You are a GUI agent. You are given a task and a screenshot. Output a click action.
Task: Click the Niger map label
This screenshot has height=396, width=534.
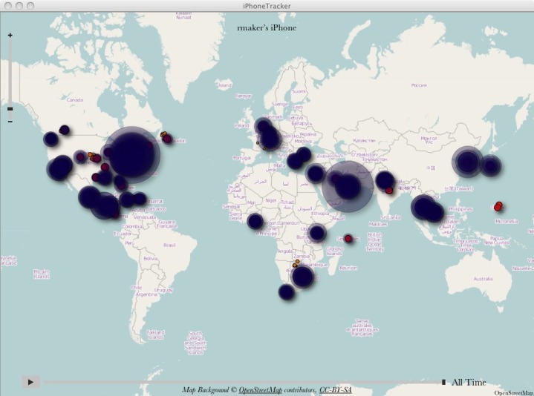271,200
